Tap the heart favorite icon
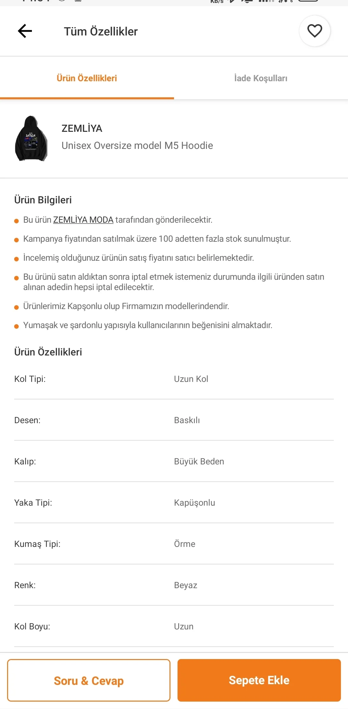Screen dimensions: 348x709 click(314, 31)
